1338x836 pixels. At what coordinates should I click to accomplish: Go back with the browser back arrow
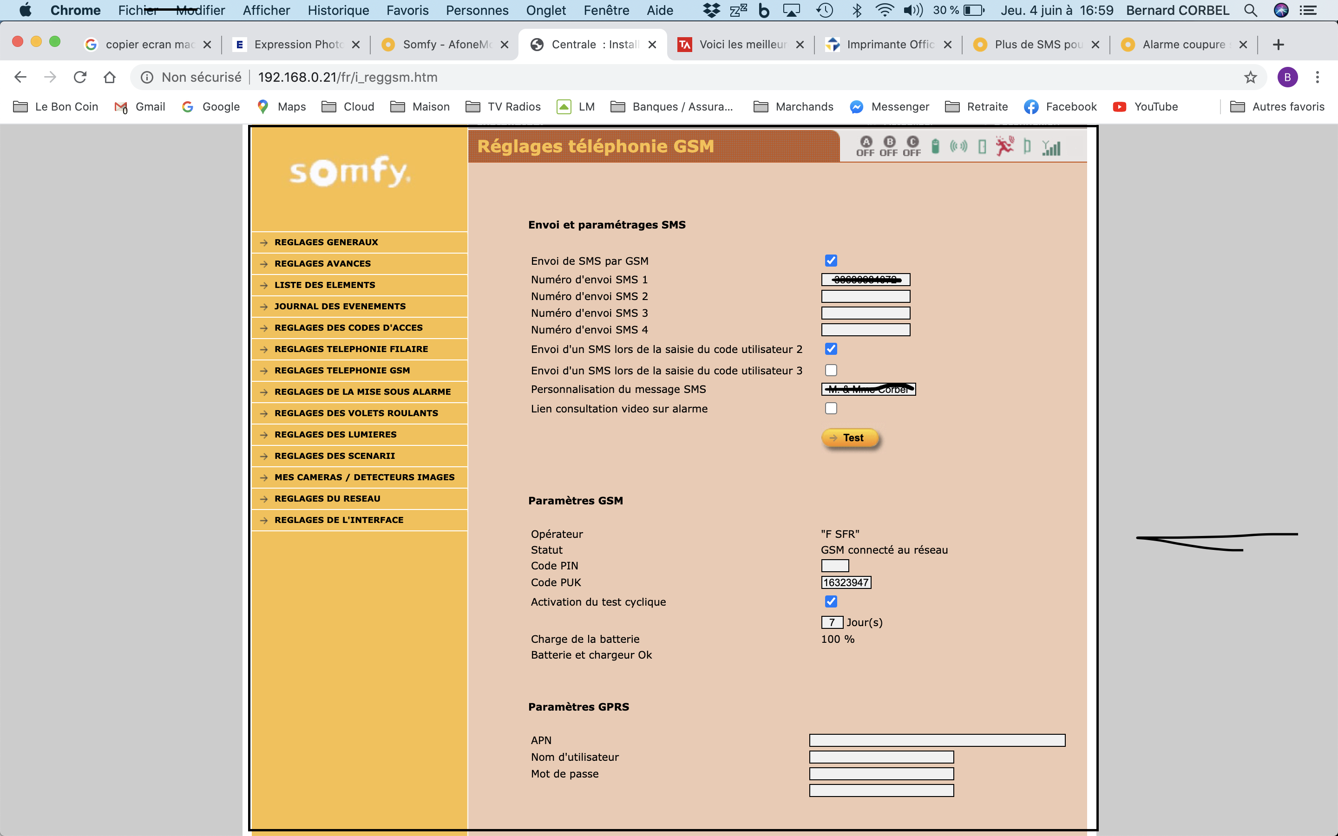tap(20, 78)
